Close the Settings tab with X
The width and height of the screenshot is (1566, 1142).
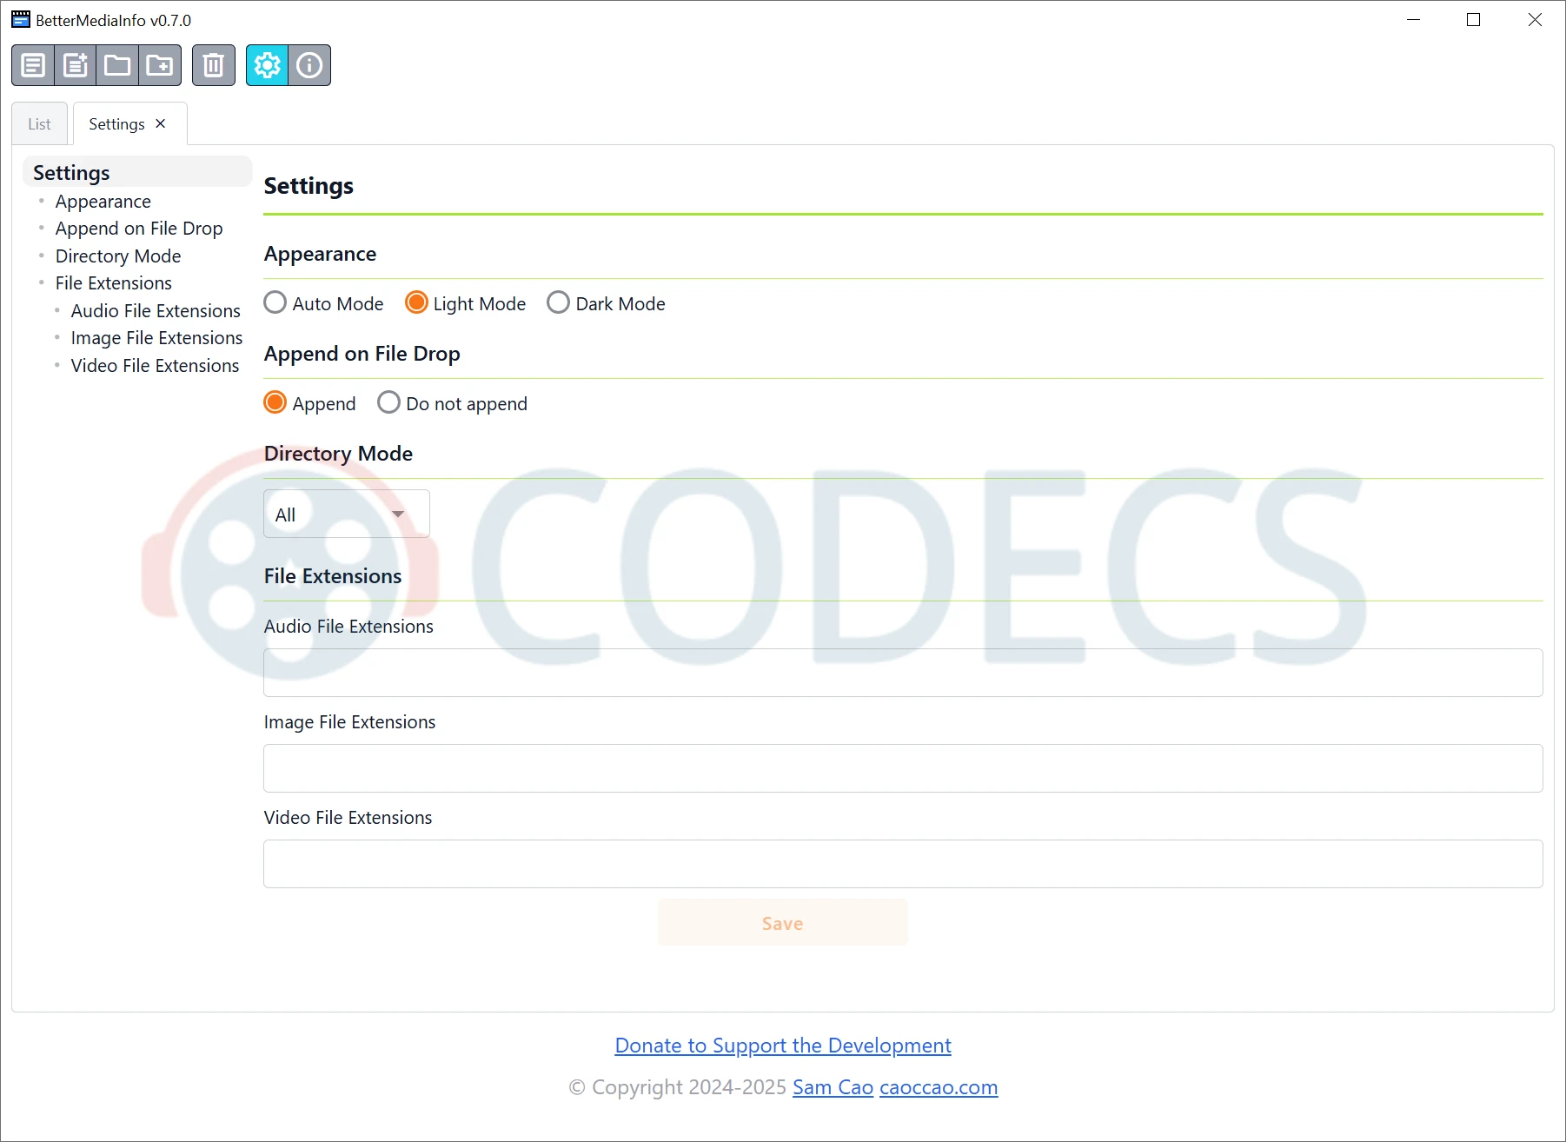click(x=161, y=123)
